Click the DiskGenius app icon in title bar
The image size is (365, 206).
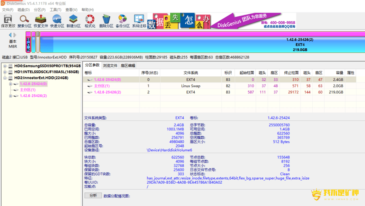point(3,3)
